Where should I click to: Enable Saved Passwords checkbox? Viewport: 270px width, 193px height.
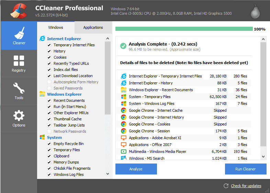49,88
